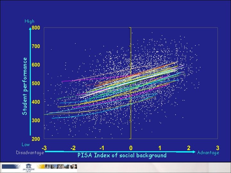Click the 'Disadvantage' axis label

[30, 152]
